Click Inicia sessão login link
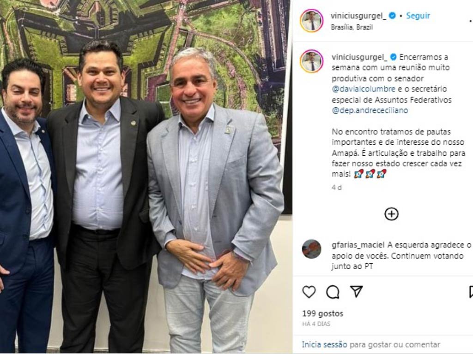473x354 pixels. click(324, 344)
